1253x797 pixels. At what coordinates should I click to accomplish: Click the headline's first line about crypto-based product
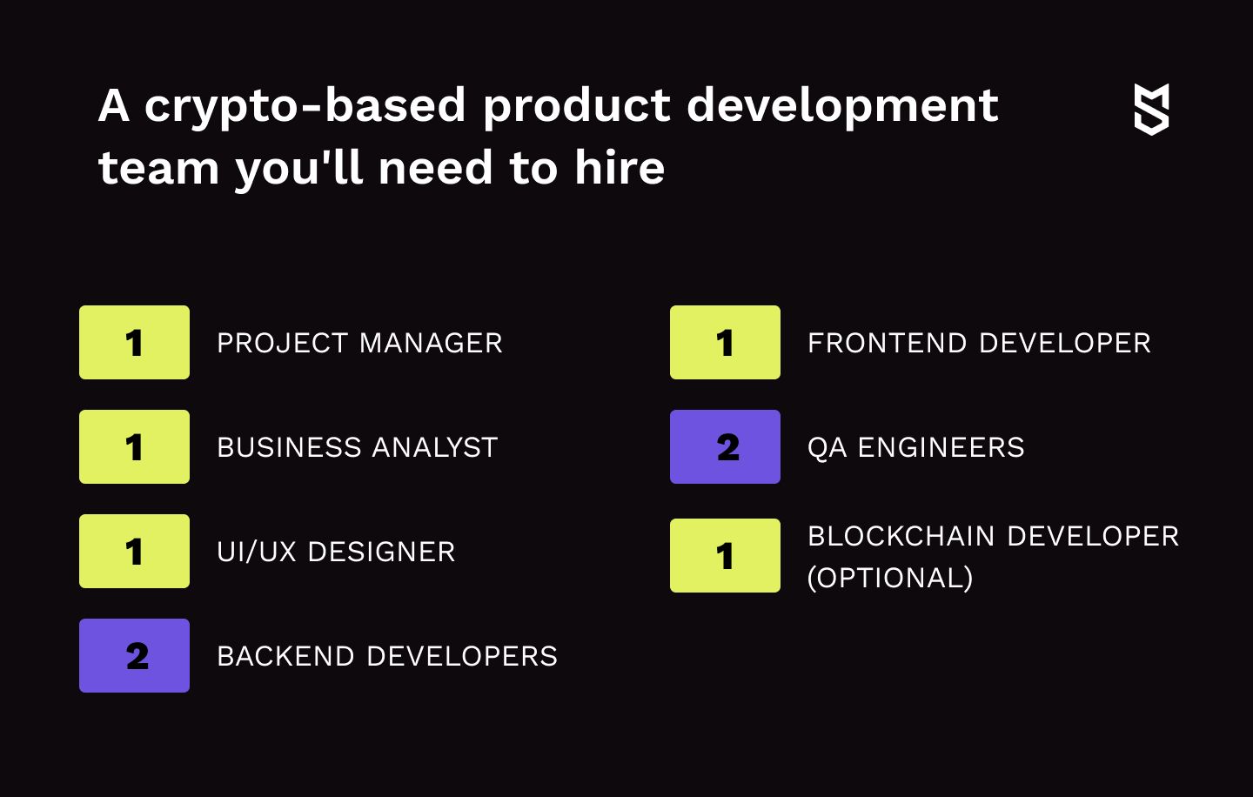tap(548, 106)
